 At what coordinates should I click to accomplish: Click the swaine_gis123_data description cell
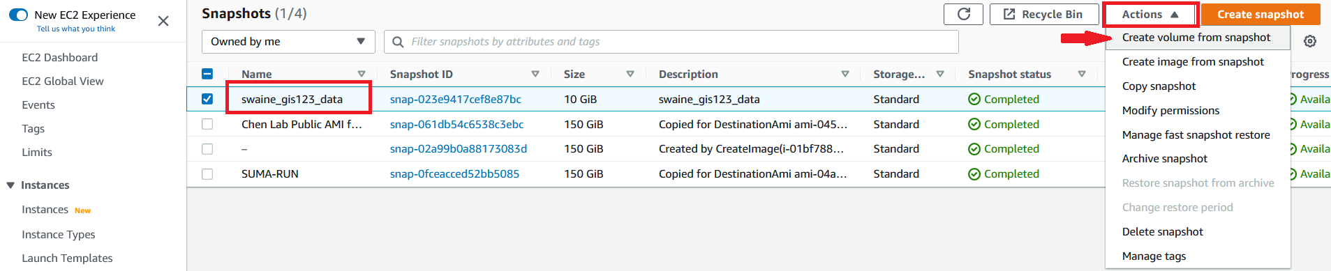(708, 99)
